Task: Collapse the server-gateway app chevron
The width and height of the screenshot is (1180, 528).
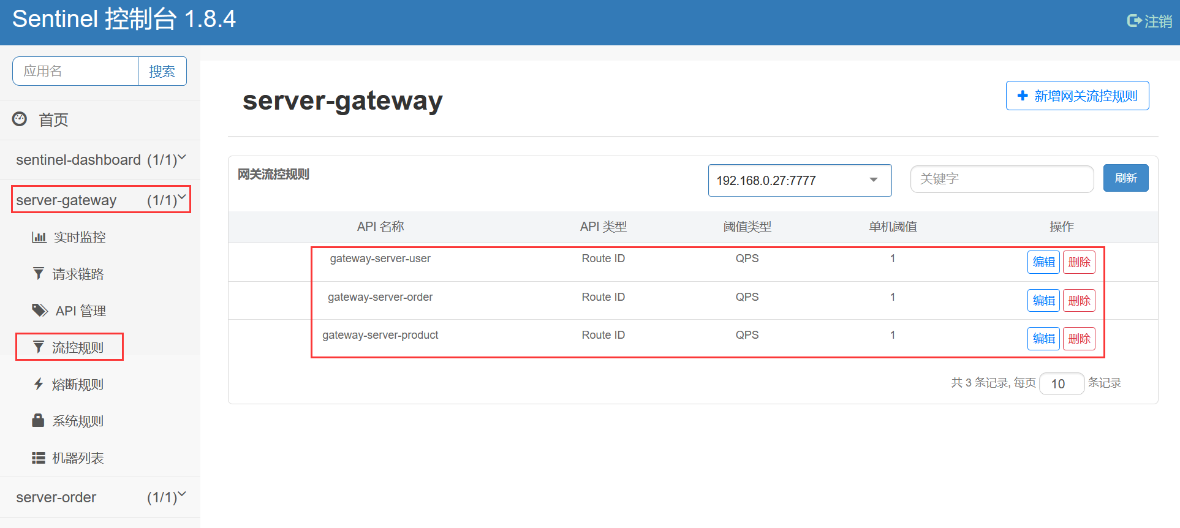Action: [182, 197]
